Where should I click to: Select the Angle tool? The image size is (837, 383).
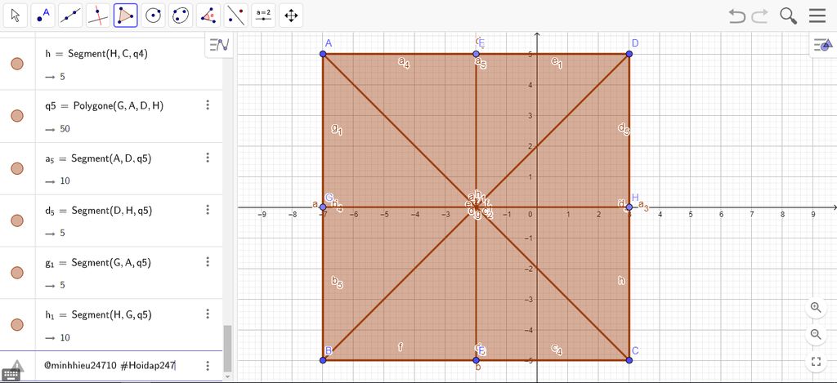208,16
